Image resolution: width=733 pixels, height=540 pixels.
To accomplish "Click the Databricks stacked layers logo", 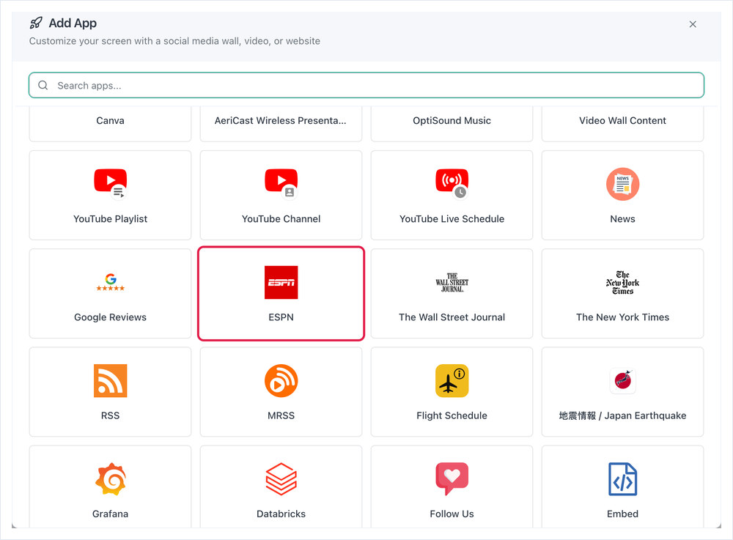I will pos(281,478).
